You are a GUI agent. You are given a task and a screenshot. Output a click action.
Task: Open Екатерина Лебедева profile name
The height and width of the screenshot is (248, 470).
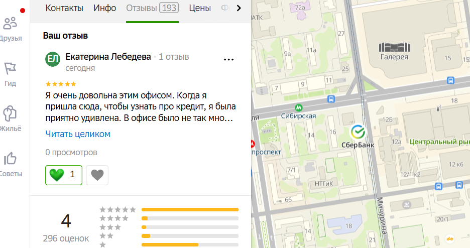coord(108,57)
